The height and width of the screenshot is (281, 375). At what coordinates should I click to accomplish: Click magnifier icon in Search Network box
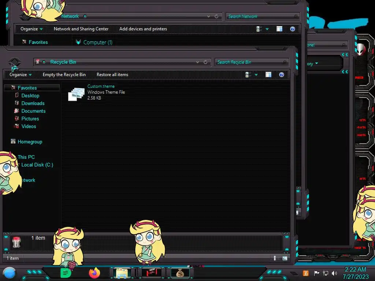pos(296,16)
